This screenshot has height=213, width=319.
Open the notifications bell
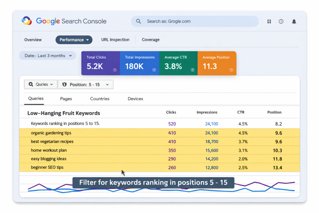pyautogui.click(x=294, y=21)
